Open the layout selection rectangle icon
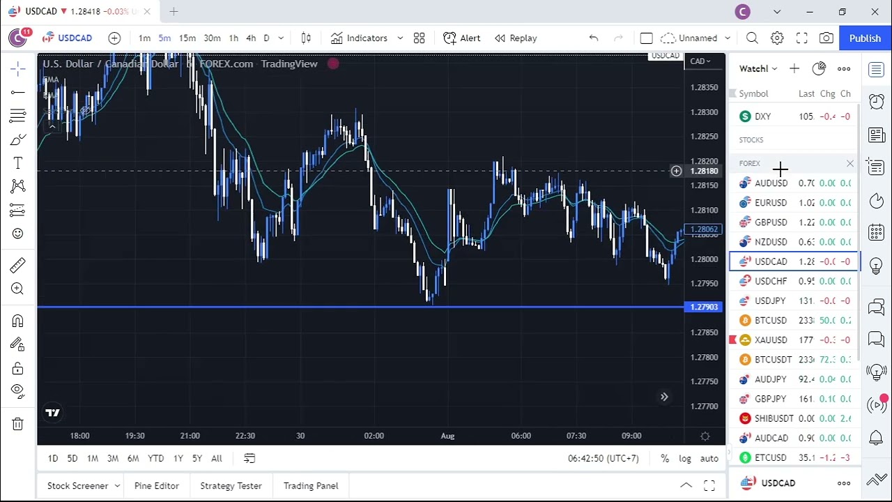This screenshot has height=502, width=892. pos(646,38)
